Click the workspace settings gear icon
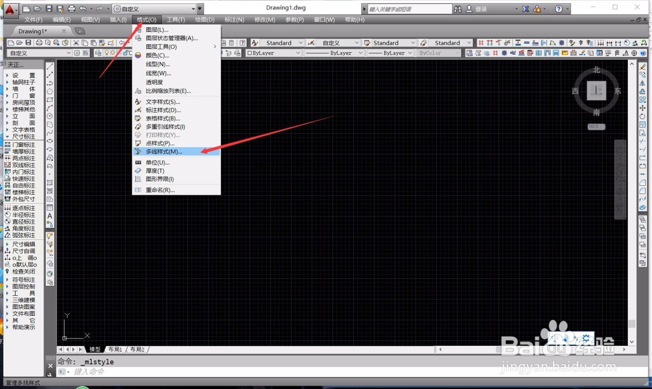The width and height of the screenshot is (652, 389). coord(77,53)
